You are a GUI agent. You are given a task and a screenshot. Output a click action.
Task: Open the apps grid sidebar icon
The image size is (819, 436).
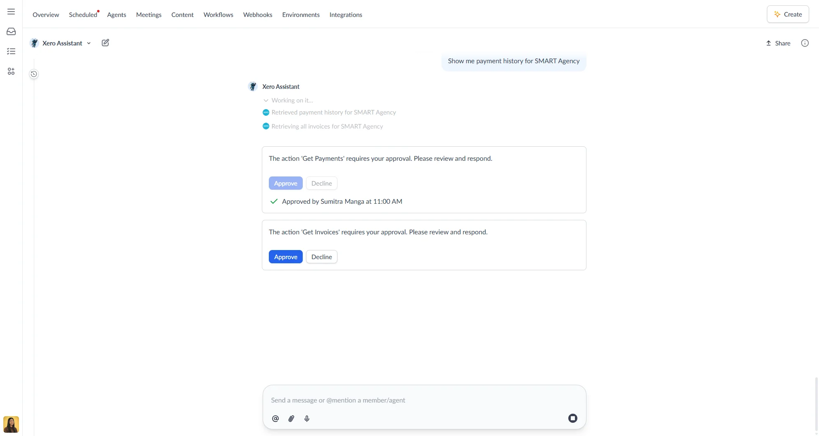point(11,71)
